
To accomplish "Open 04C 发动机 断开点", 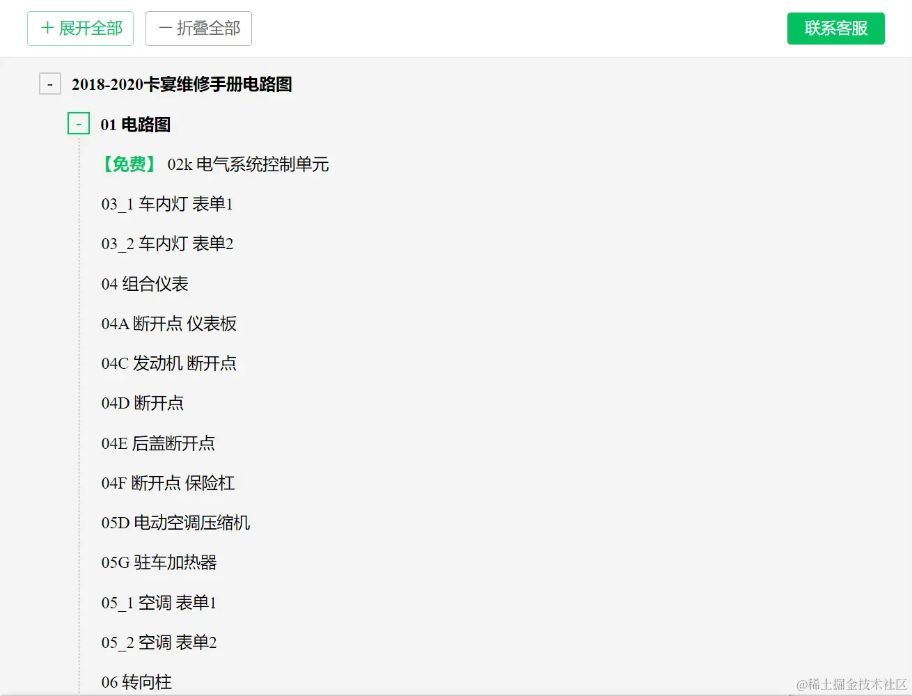I will (169, 363).
